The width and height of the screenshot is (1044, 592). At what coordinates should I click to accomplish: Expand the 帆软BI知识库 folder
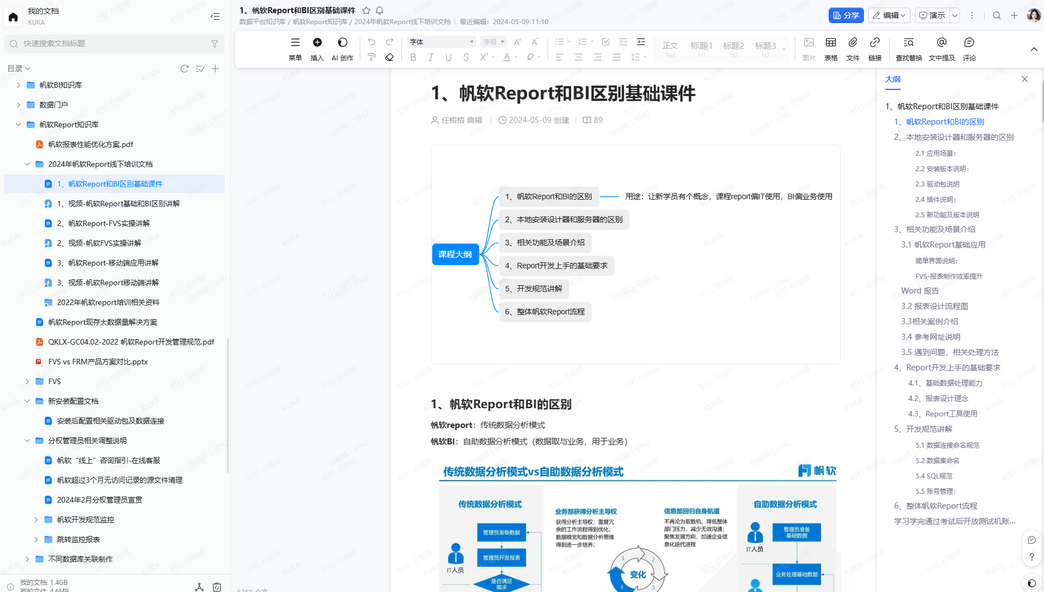point(19,85)
